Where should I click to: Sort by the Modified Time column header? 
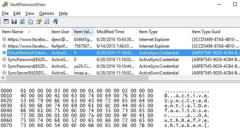[x=115, y=32]
